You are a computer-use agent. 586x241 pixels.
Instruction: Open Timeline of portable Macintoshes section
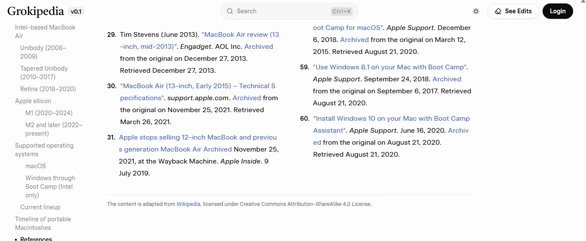click(43, 223)
